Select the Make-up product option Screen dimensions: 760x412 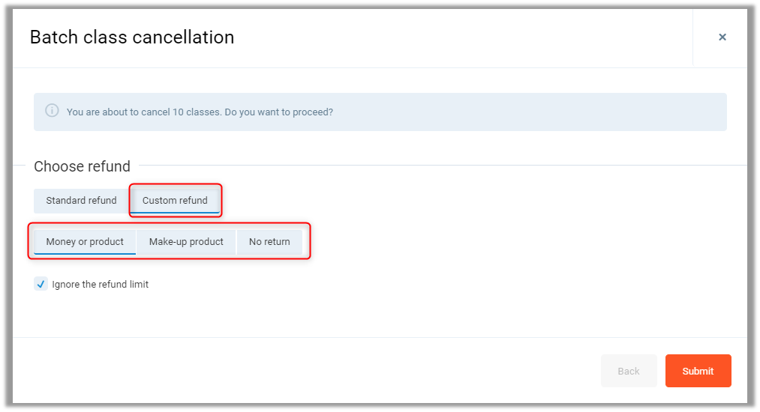click(186, 242)
